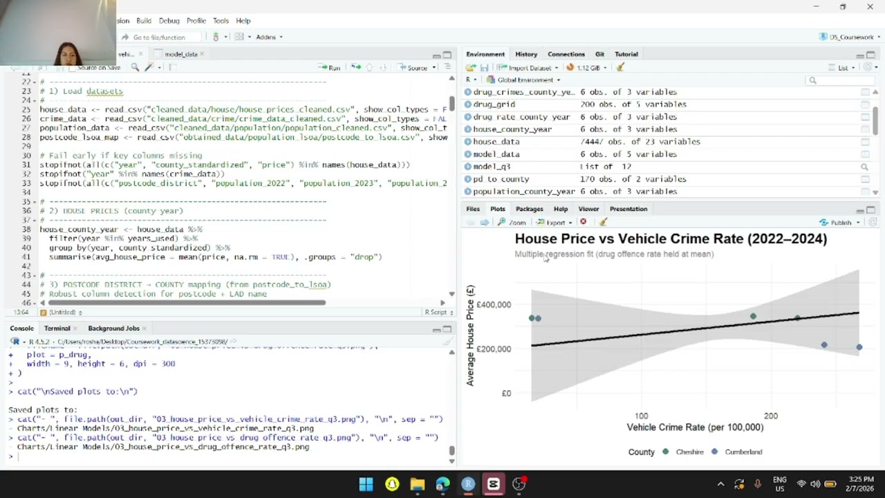Switch to the History tab
Screen dimensions: 885x498
tap(525, 54)
